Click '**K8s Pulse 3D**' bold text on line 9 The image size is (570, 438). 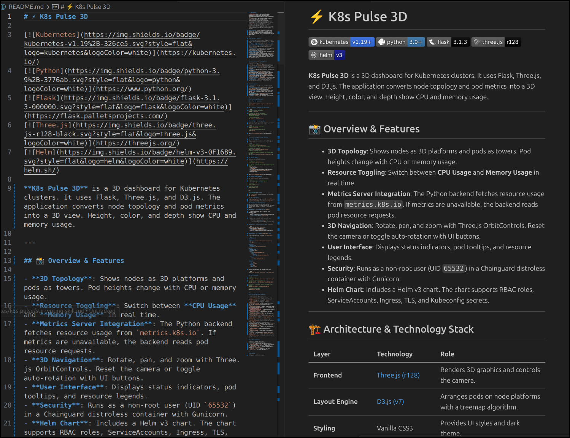56,188
